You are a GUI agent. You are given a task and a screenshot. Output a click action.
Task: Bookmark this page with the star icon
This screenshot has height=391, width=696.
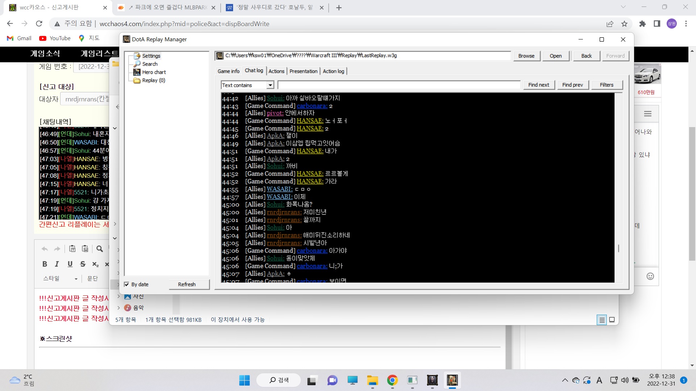pos(624,24)
